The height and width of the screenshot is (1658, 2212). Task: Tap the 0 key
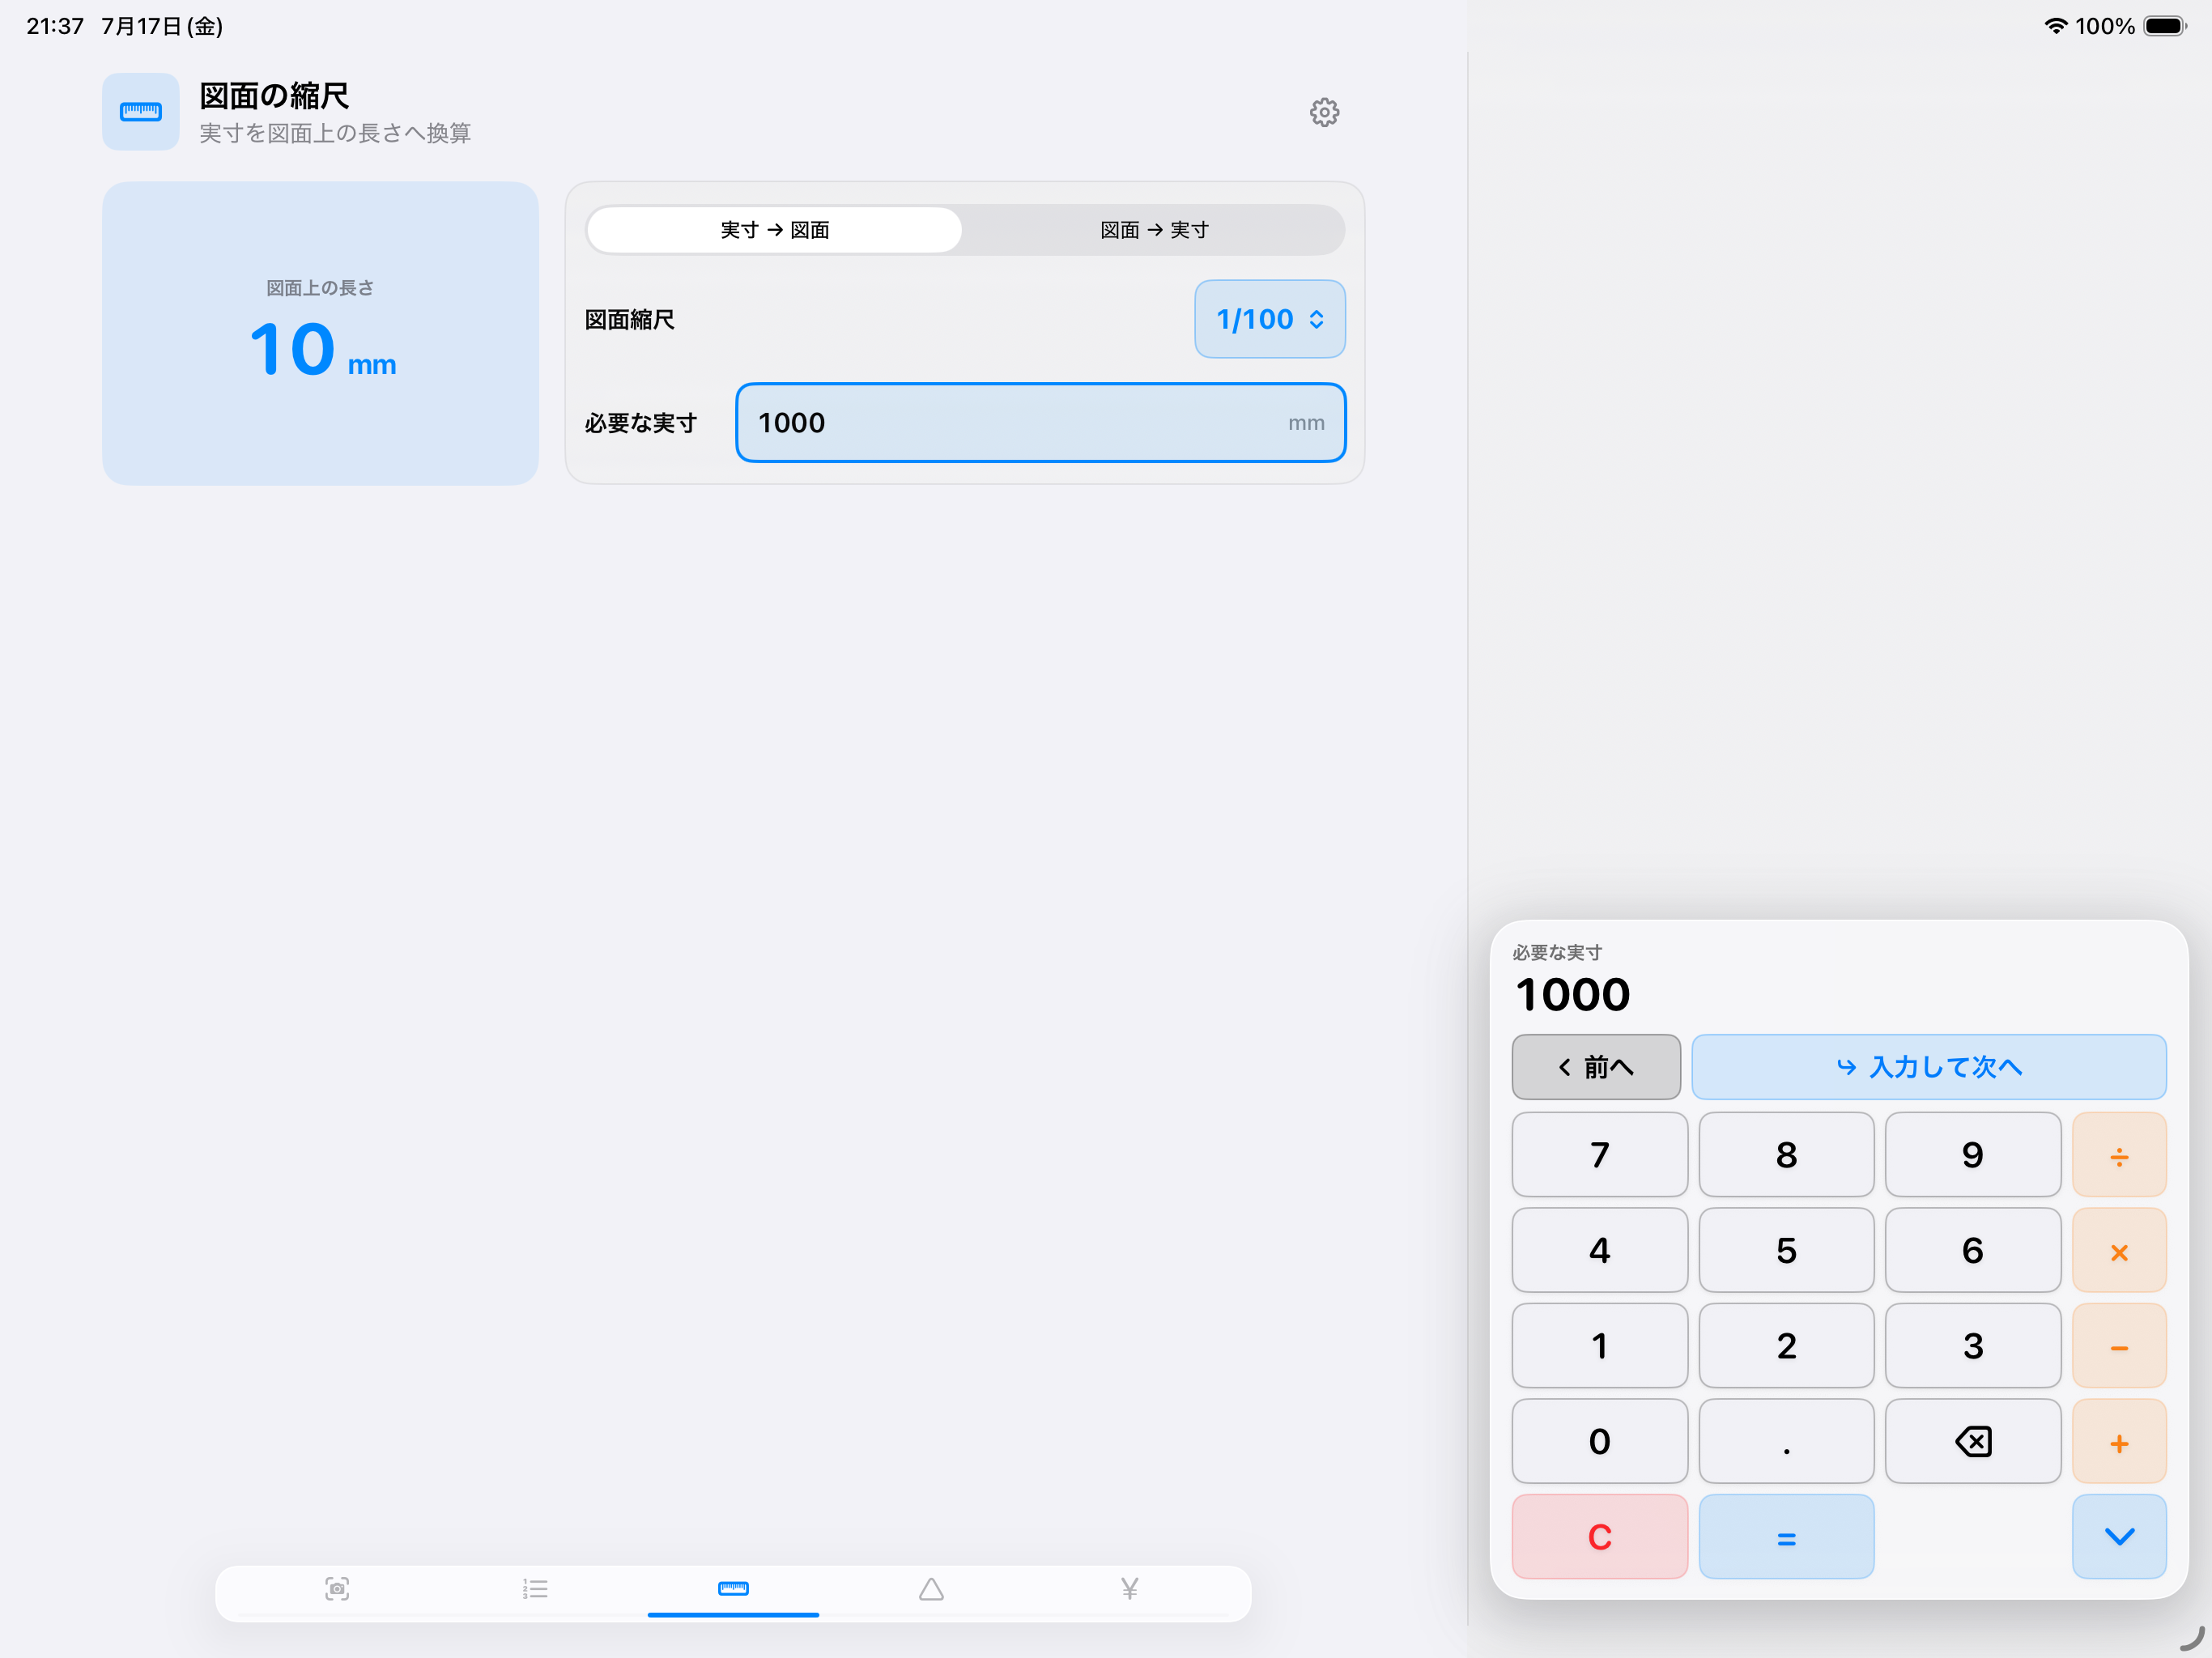(x=1599, y=1441)
